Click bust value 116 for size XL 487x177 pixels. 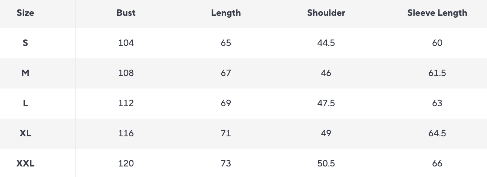click(126, 133)
